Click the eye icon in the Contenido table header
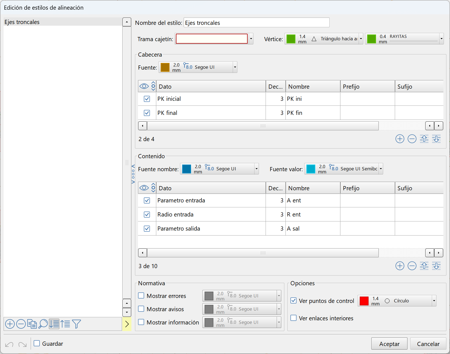 click(x=144, y=188)
